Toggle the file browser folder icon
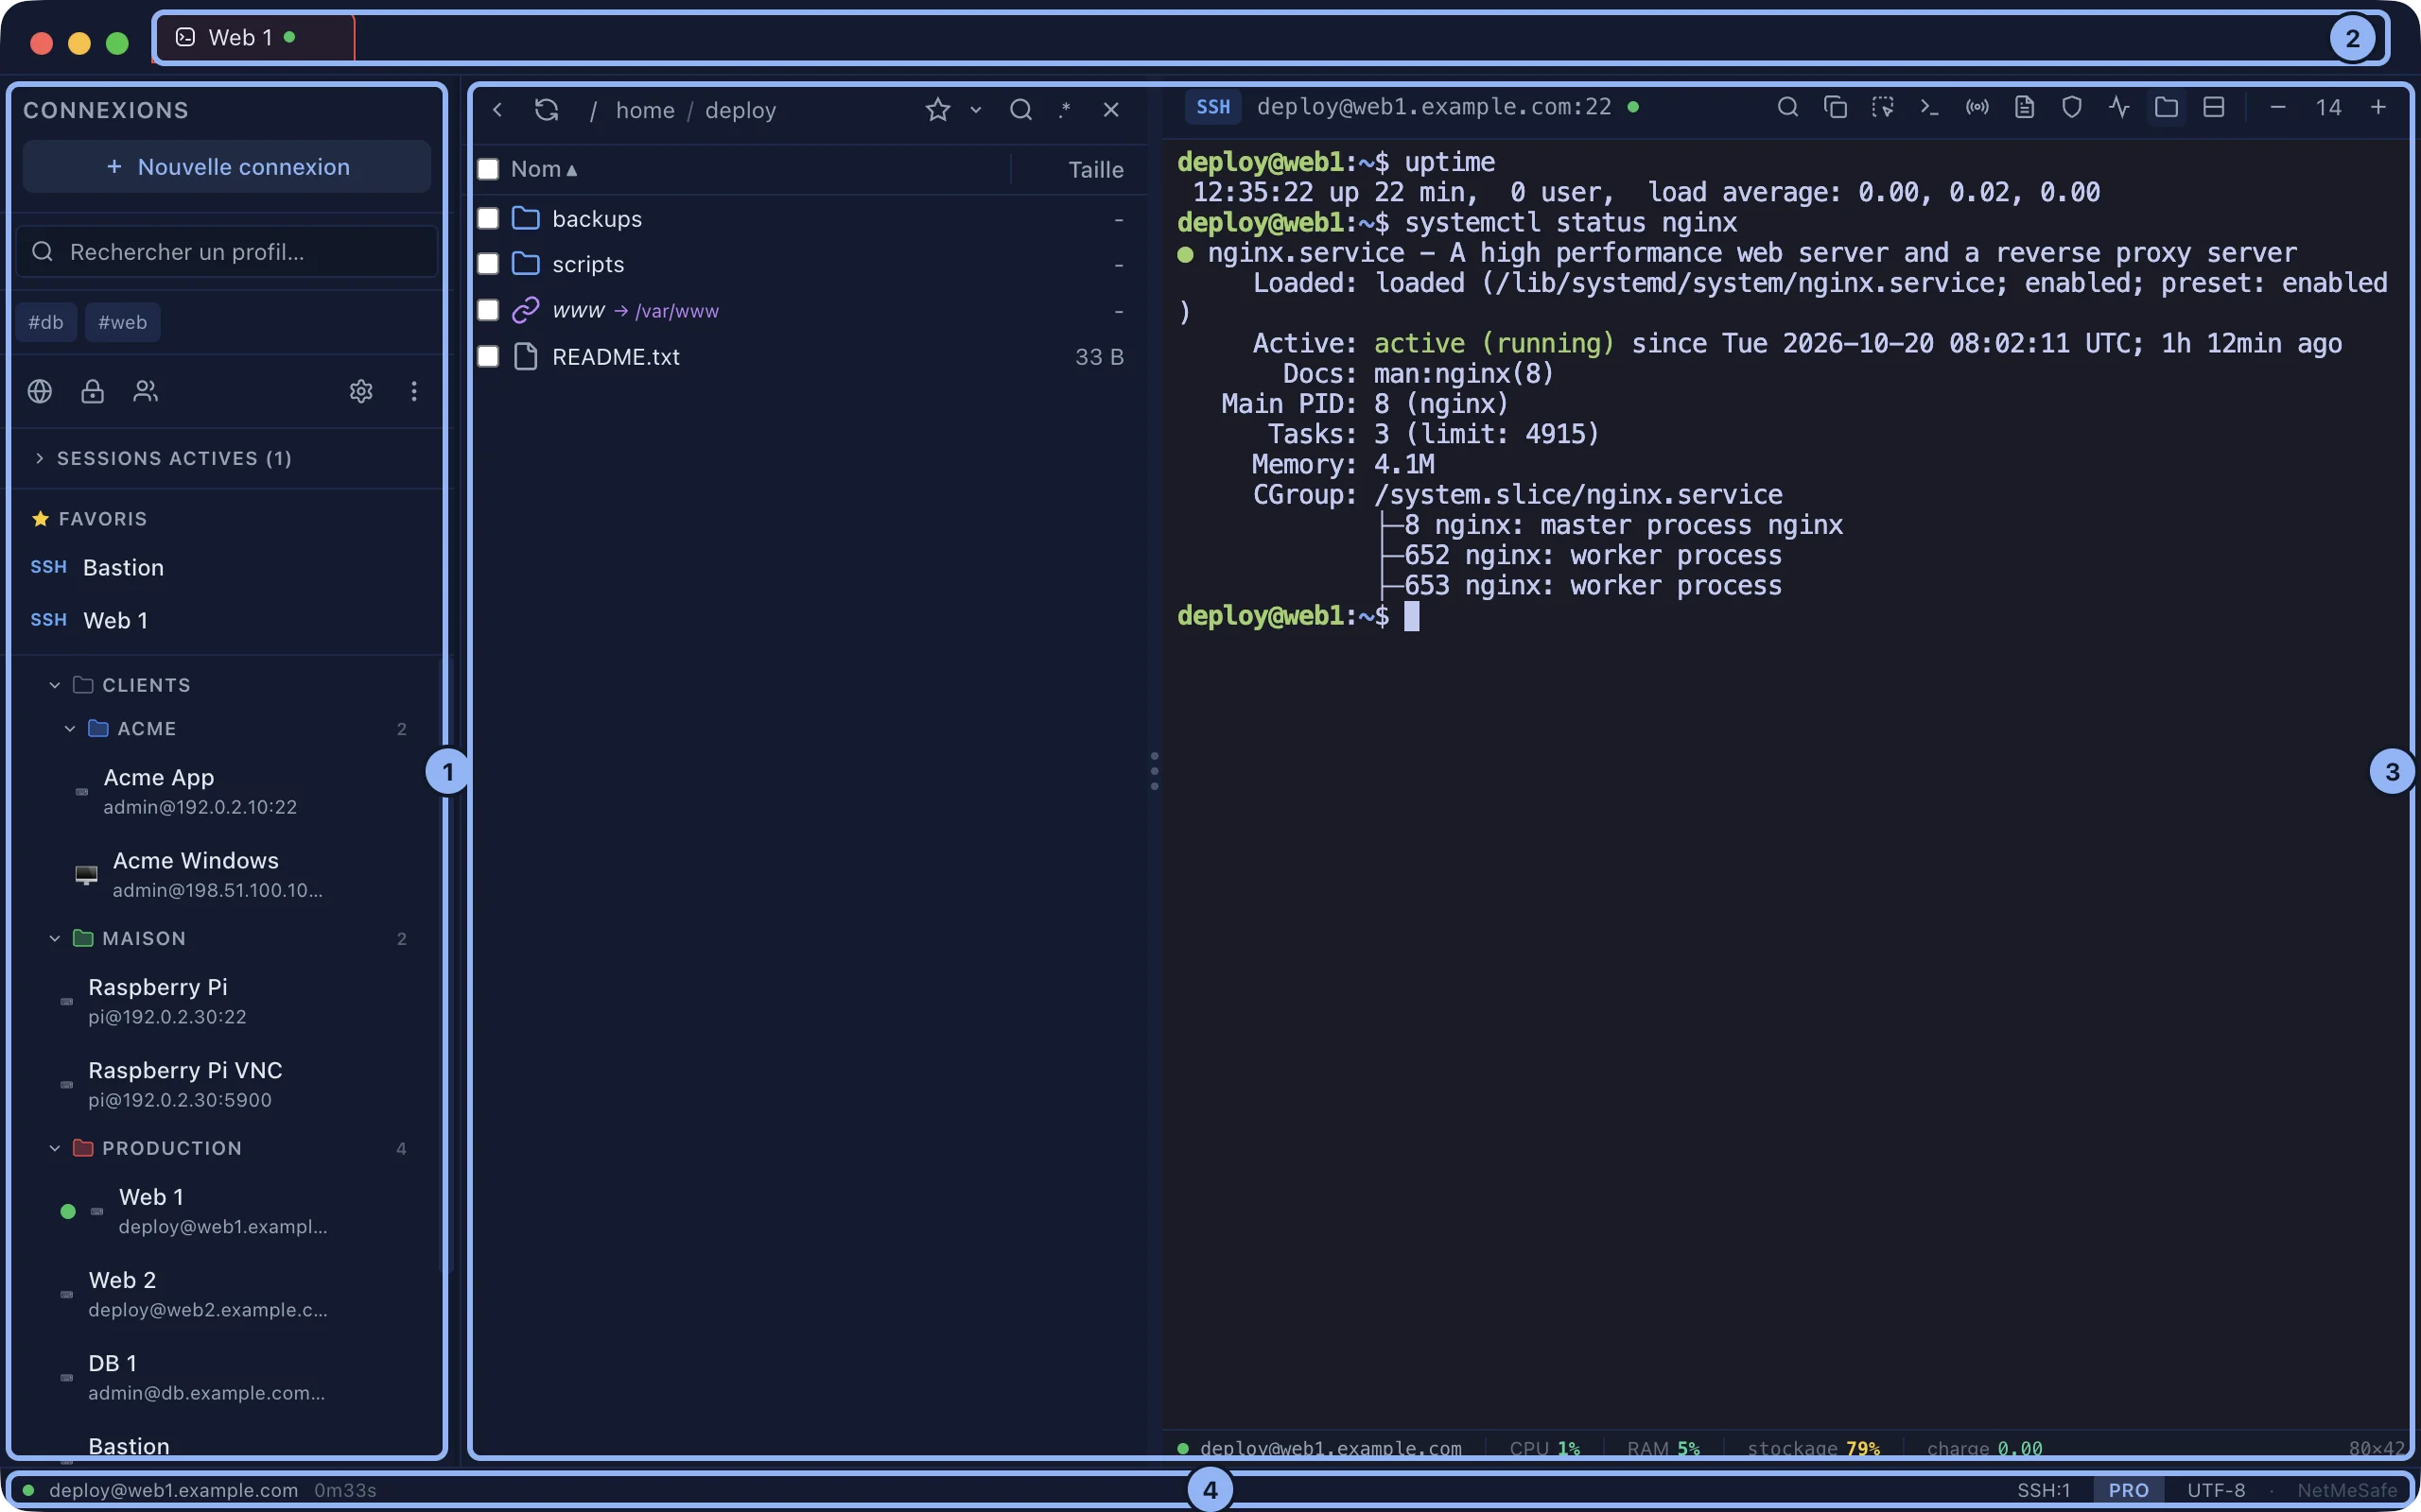2421x1512 pixels. tap(2166, 107)
